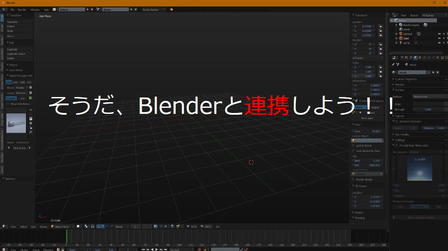Image resolution: width=448 pixels, height=251 pixels.
Task: Toggle the Grease Pencil Layers checkbox
Action: [356, 100]
